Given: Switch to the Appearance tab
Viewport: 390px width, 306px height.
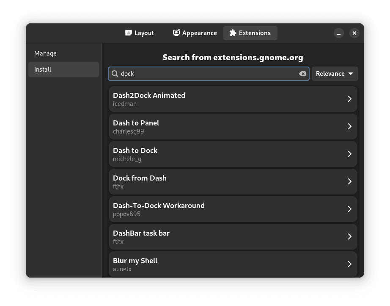Looking at the screenshot, I should click(195, 33).
